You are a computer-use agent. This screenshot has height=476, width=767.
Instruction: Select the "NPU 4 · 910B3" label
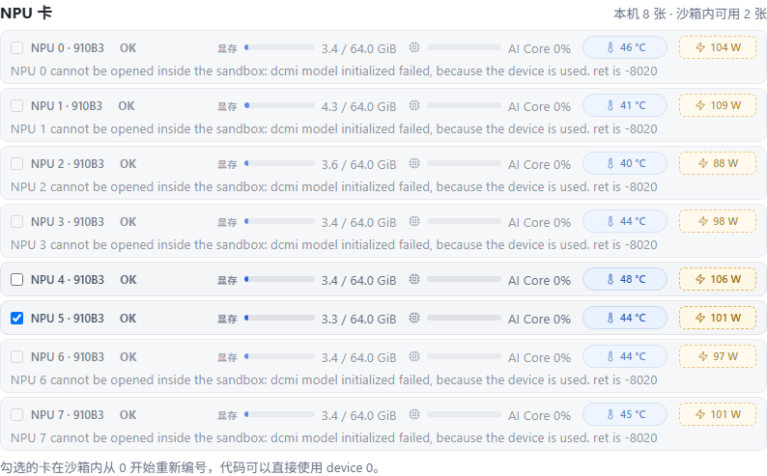tap(68, 280)
